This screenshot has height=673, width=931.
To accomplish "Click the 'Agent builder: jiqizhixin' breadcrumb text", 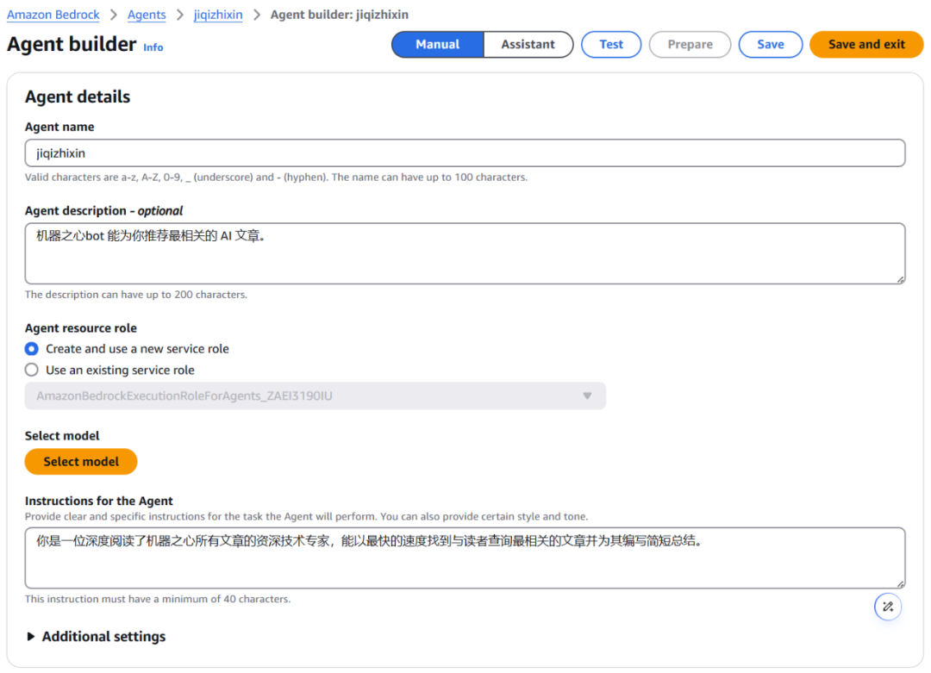I will (x=340, y=15).
